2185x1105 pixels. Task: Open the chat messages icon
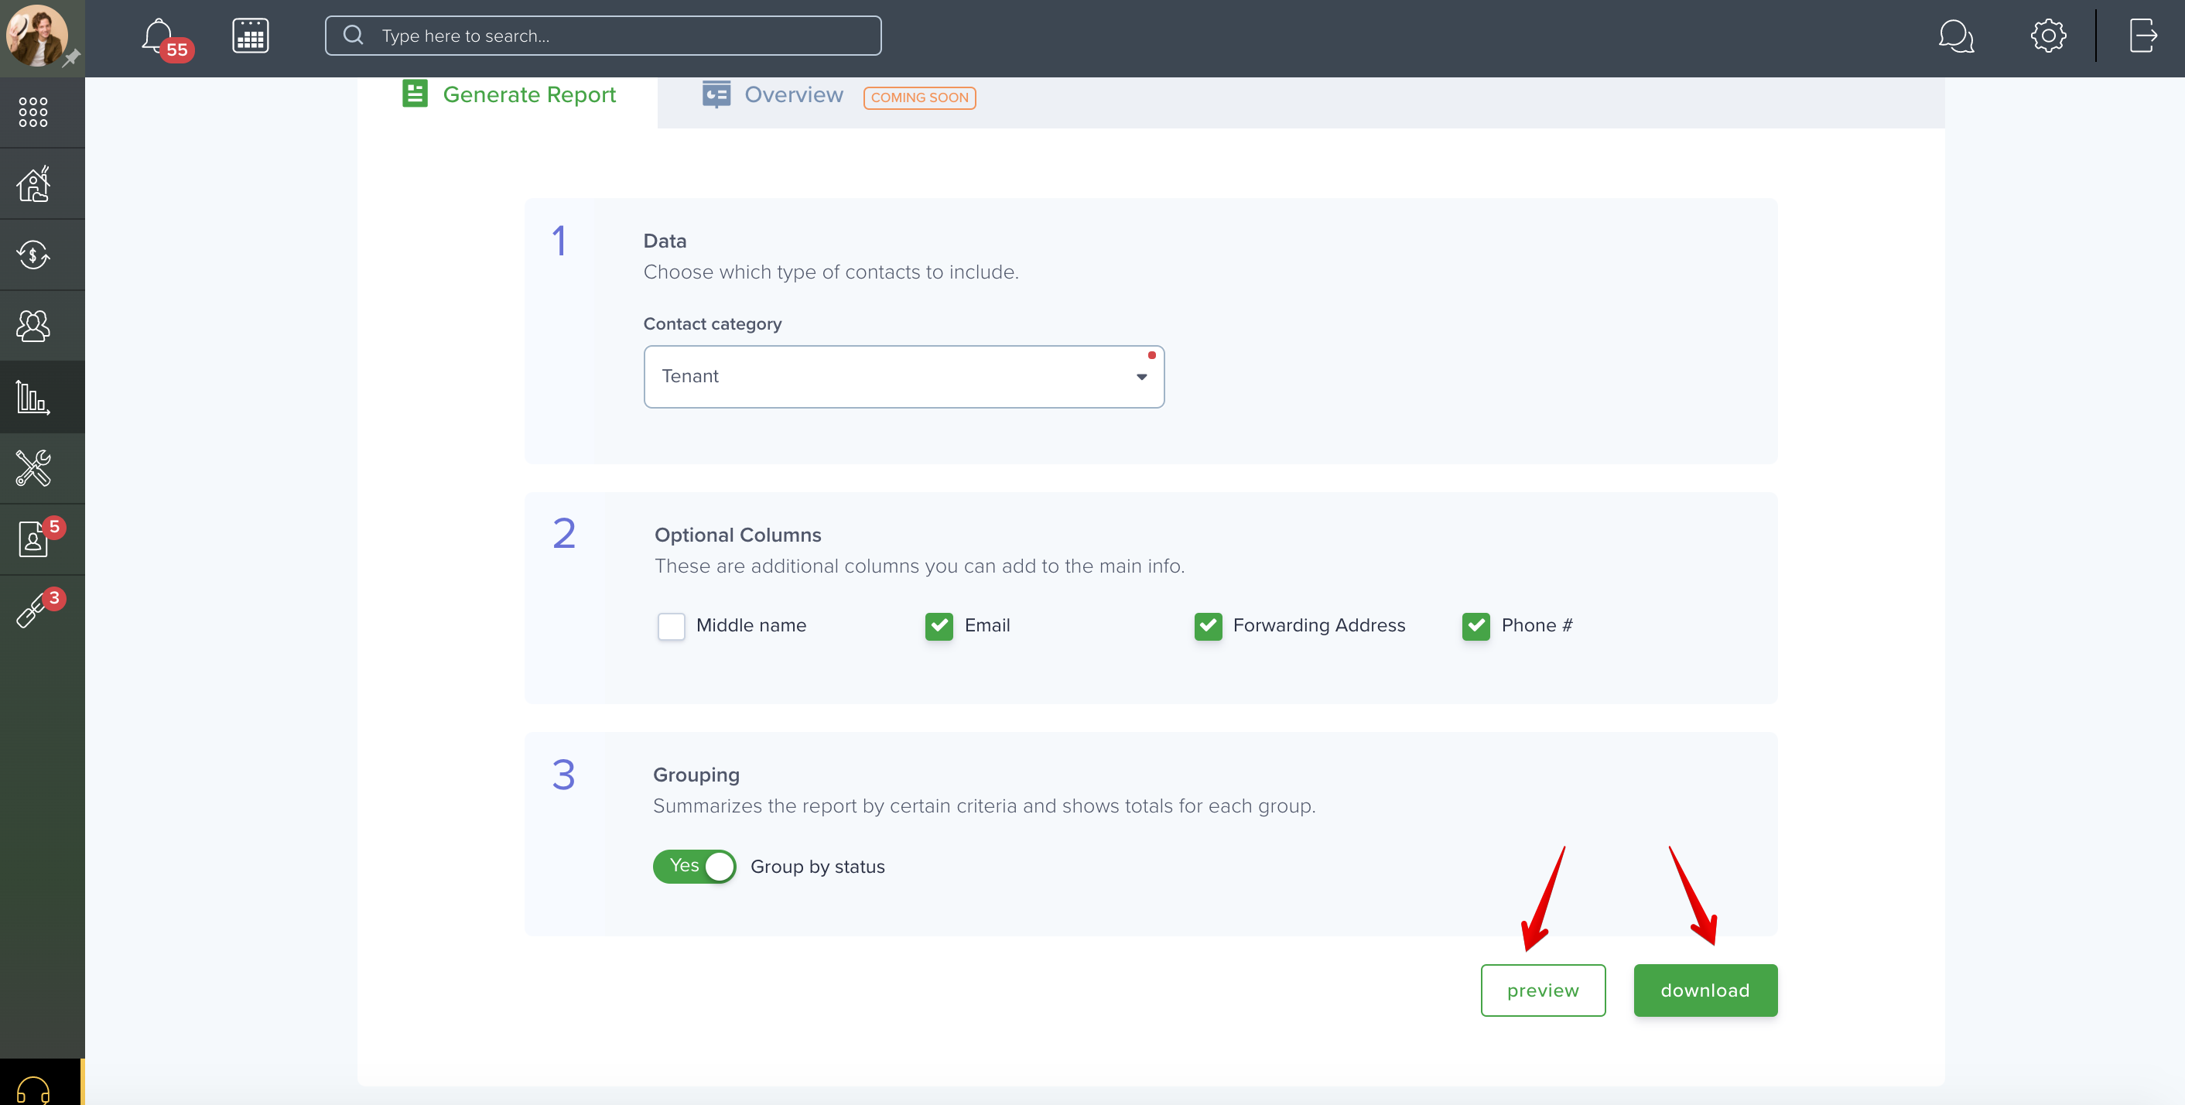1956,36
